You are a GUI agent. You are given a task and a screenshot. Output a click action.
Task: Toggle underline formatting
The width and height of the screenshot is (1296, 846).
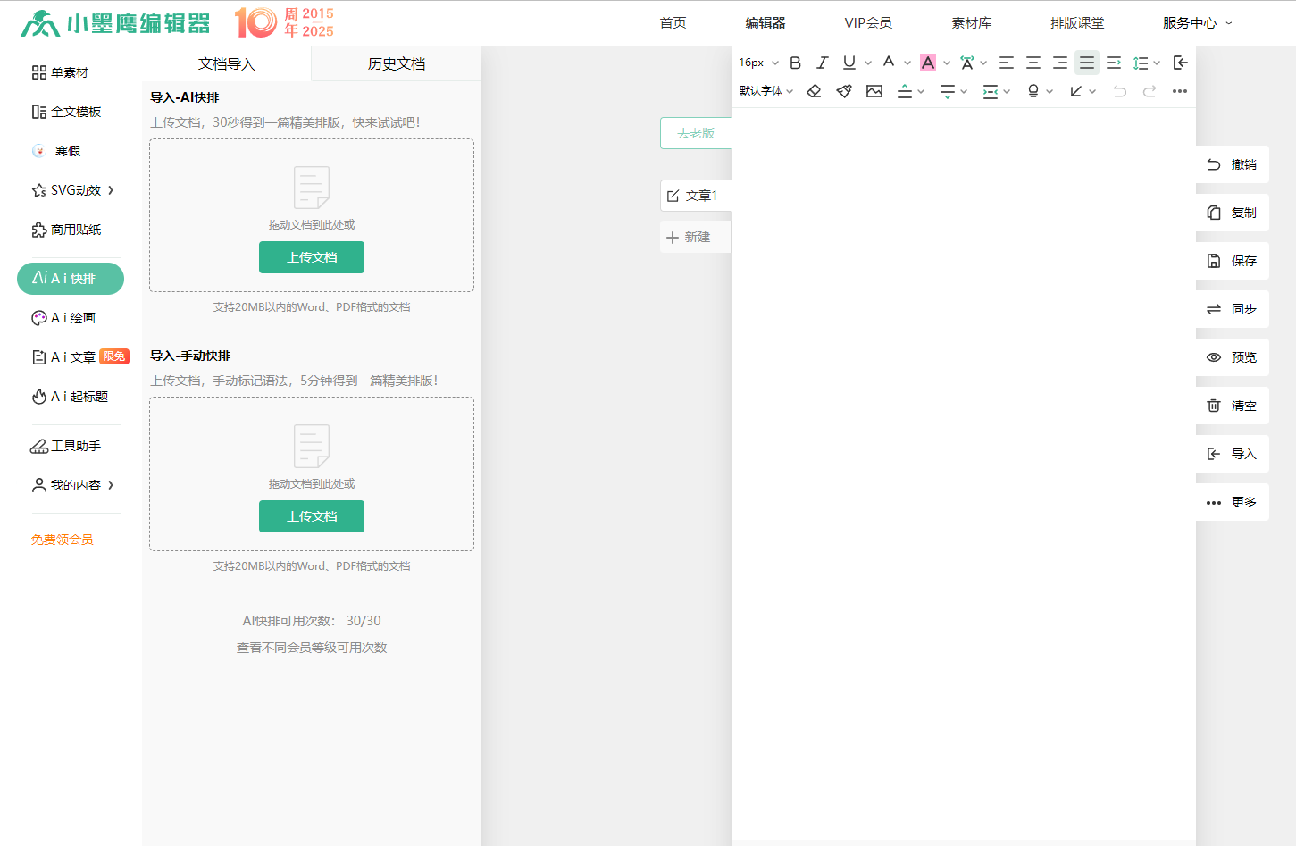[849, 63]
